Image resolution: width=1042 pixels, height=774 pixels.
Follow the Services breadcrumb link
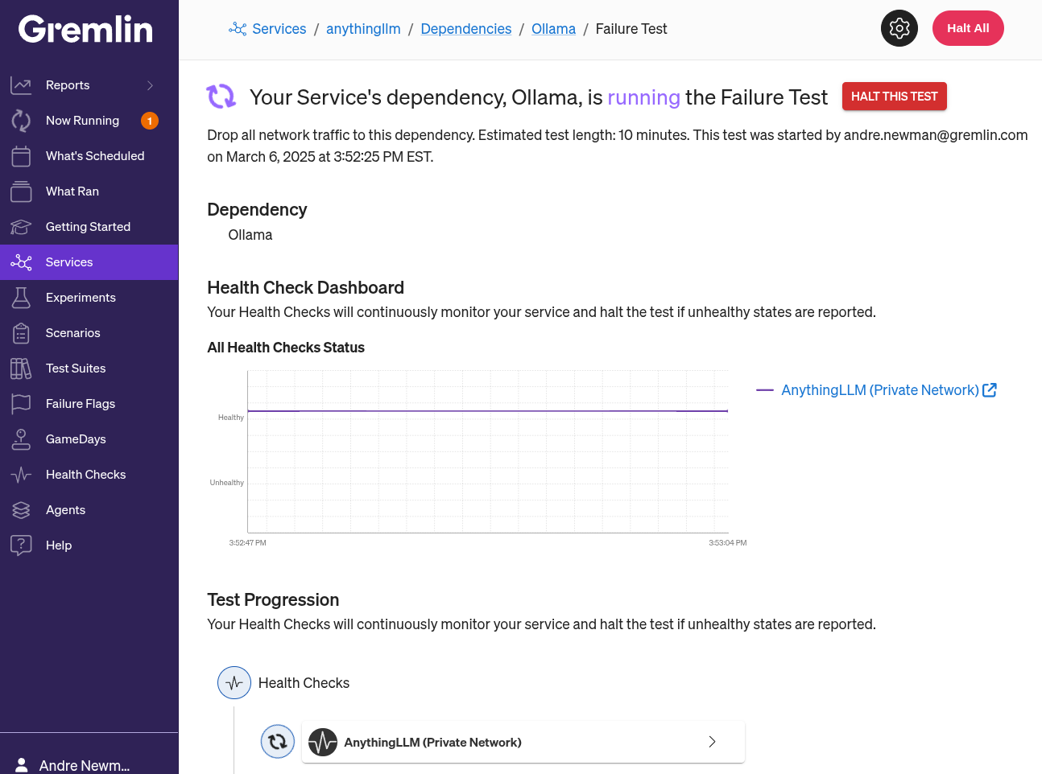pyautogui.click(x=279, y=29)
